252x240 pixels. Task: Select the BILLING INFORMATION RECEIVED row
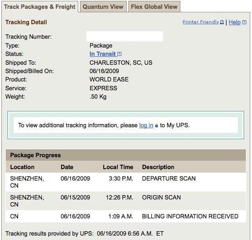(126, 216)
